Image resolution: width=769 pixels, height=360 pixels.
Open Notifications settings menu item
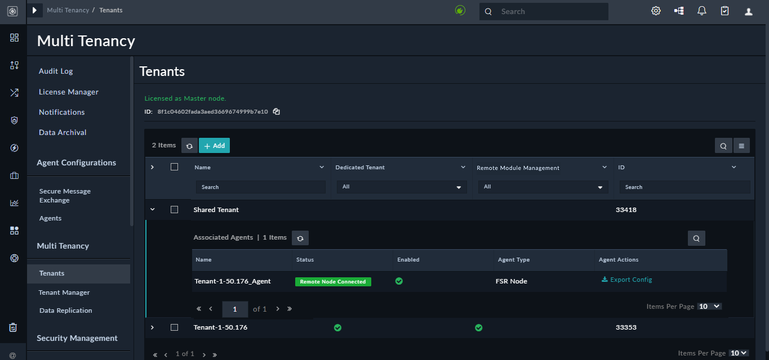(x=62, y=112)
